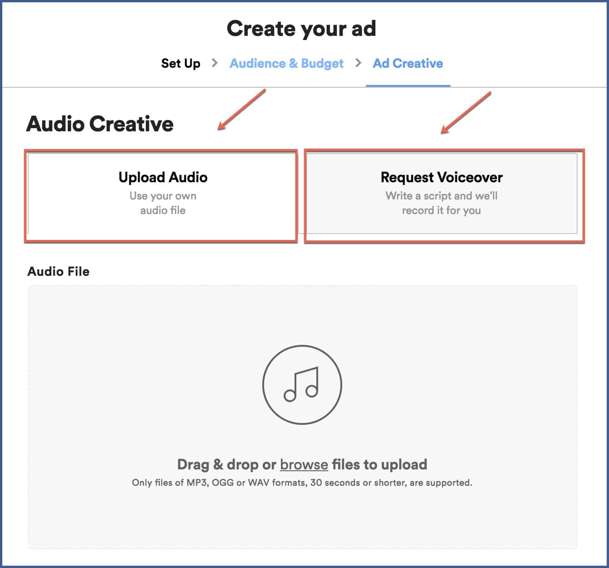Click the 'Audio File' label
Screen dimensions: 609x568
[59, 271]
